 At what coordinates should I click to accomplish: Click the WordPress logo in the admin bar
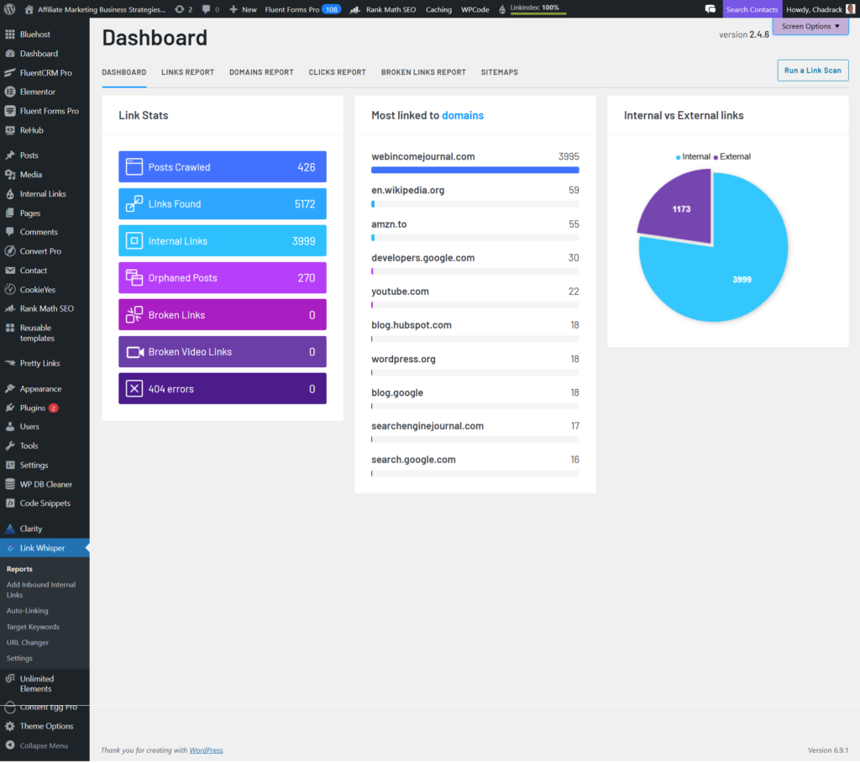(x=8, y=9)
